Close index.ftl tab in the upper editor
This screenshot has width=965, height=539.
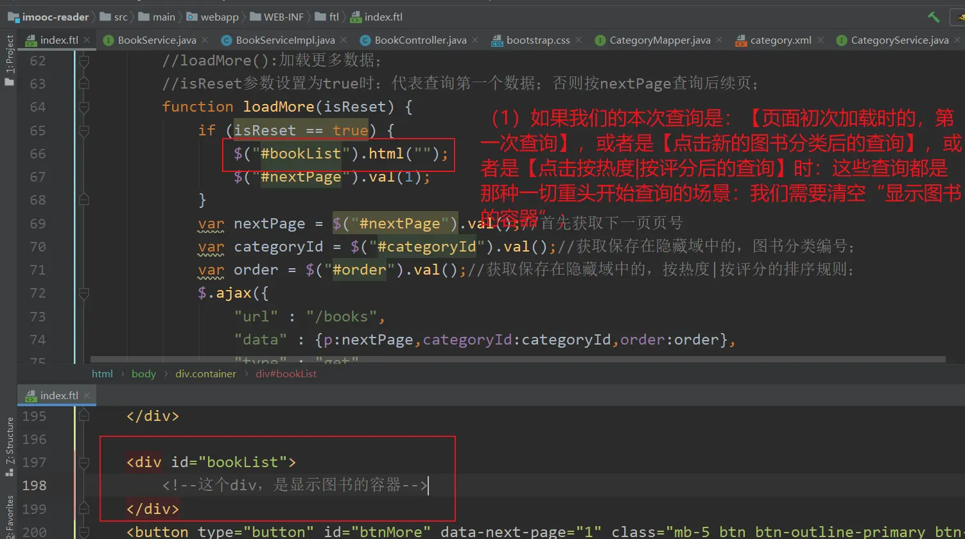(87, 40)
